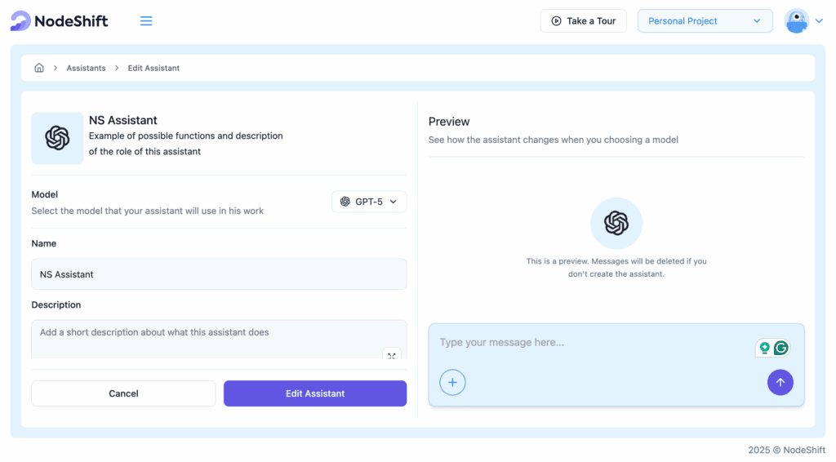Click the NS Assistant avatar icon
This screenshot has width=836, height=462.
click(x=57, y=138)
